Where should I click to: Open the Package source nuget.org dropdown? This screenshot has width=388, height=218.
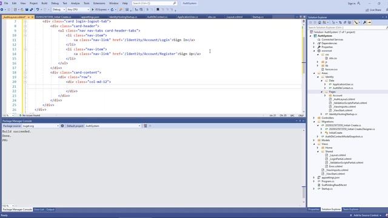[x=41, y=126]
